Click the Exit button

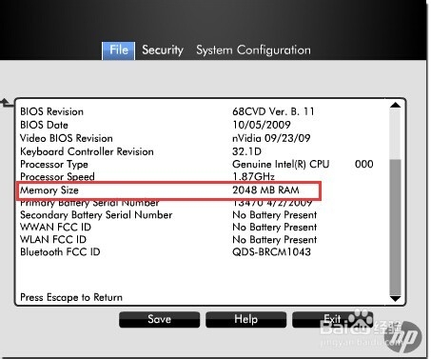point(332,319)
